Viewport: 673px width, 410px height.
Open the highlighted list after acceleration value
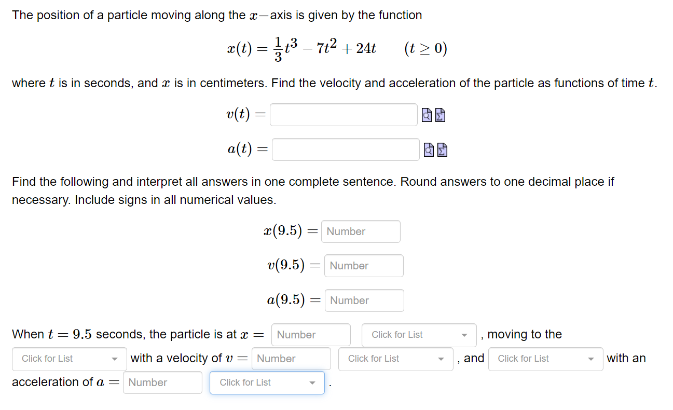tap(267, 382)
